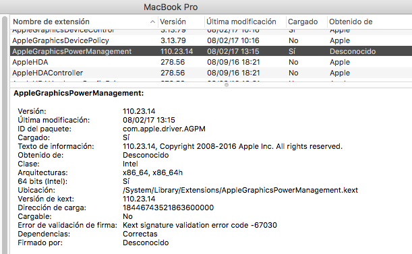Select the AppleGraphicsDevicePolicy row
Screen dimensions: 412x254
tap(211, 40)
